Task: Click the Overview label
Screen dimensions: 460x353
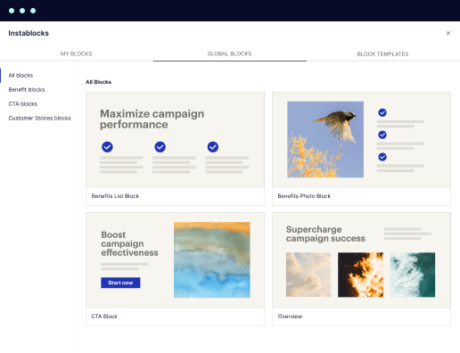Action: pos(290,316)
